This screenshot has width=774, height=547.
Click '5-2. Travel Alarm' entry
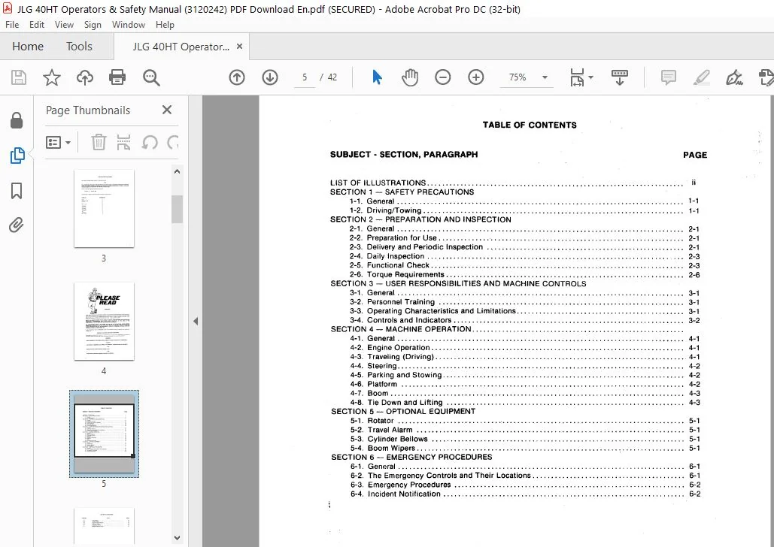point(381,430)
